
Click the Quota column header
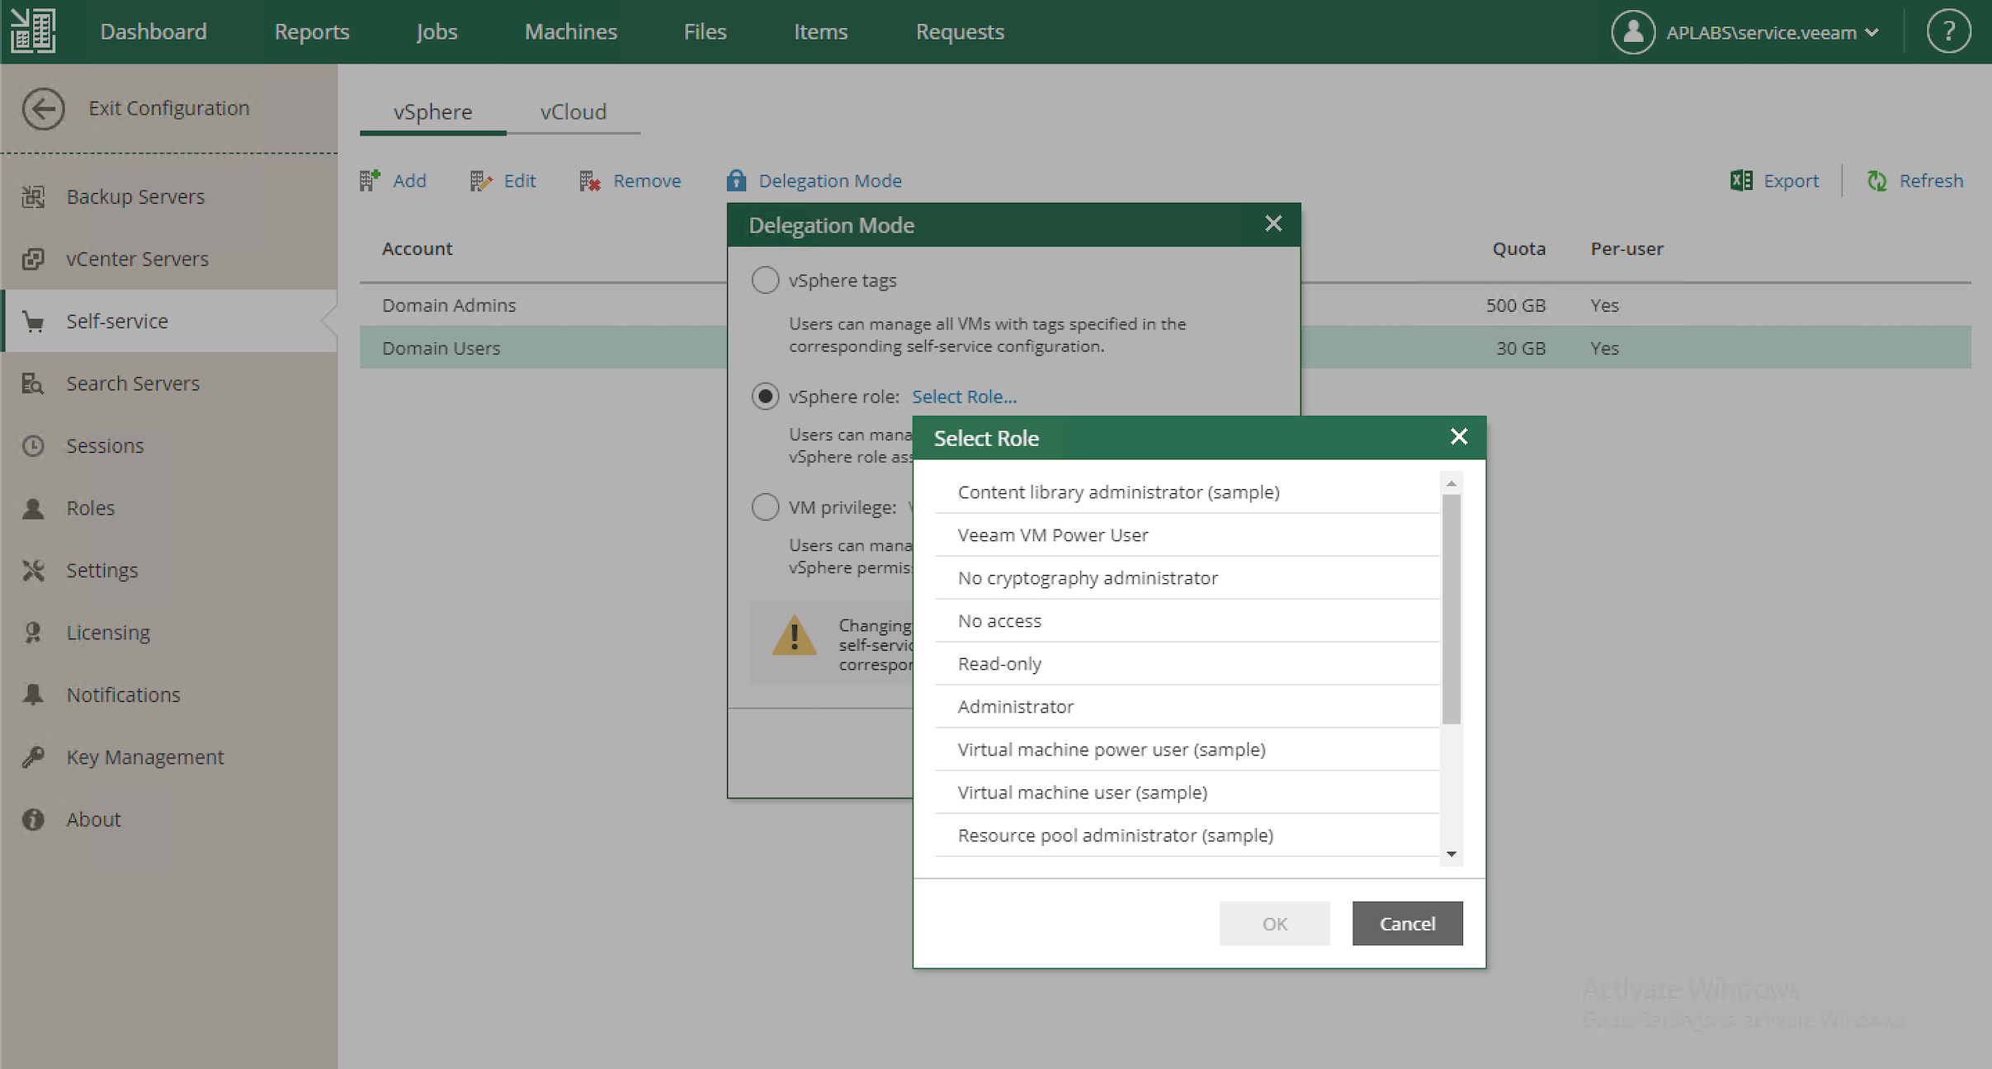[x=1518, y=248]
